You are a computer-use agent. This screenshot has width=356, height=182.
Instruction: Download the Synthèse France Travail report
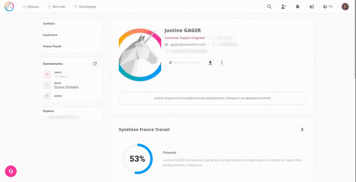point(302,130)
